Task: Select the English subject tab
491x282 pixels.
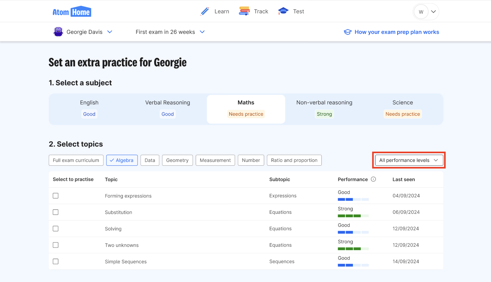Action: click(89, 109)
